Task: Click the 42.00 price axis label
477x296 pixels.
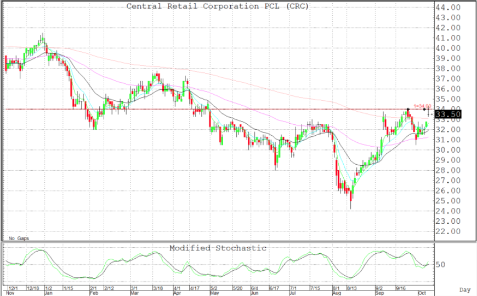Action: coord(448,28)
